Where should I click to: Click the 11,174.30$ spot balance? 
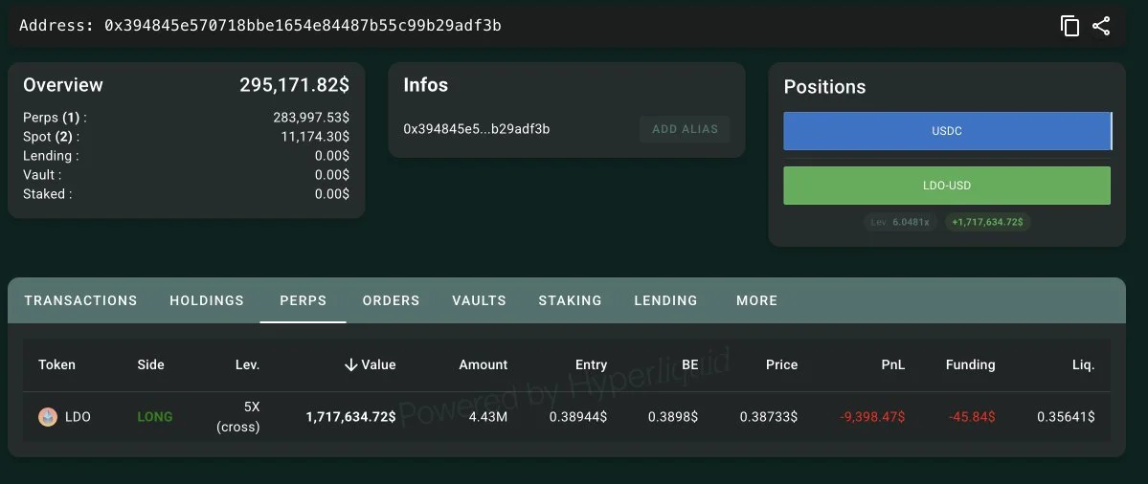[x=315, y=137]
